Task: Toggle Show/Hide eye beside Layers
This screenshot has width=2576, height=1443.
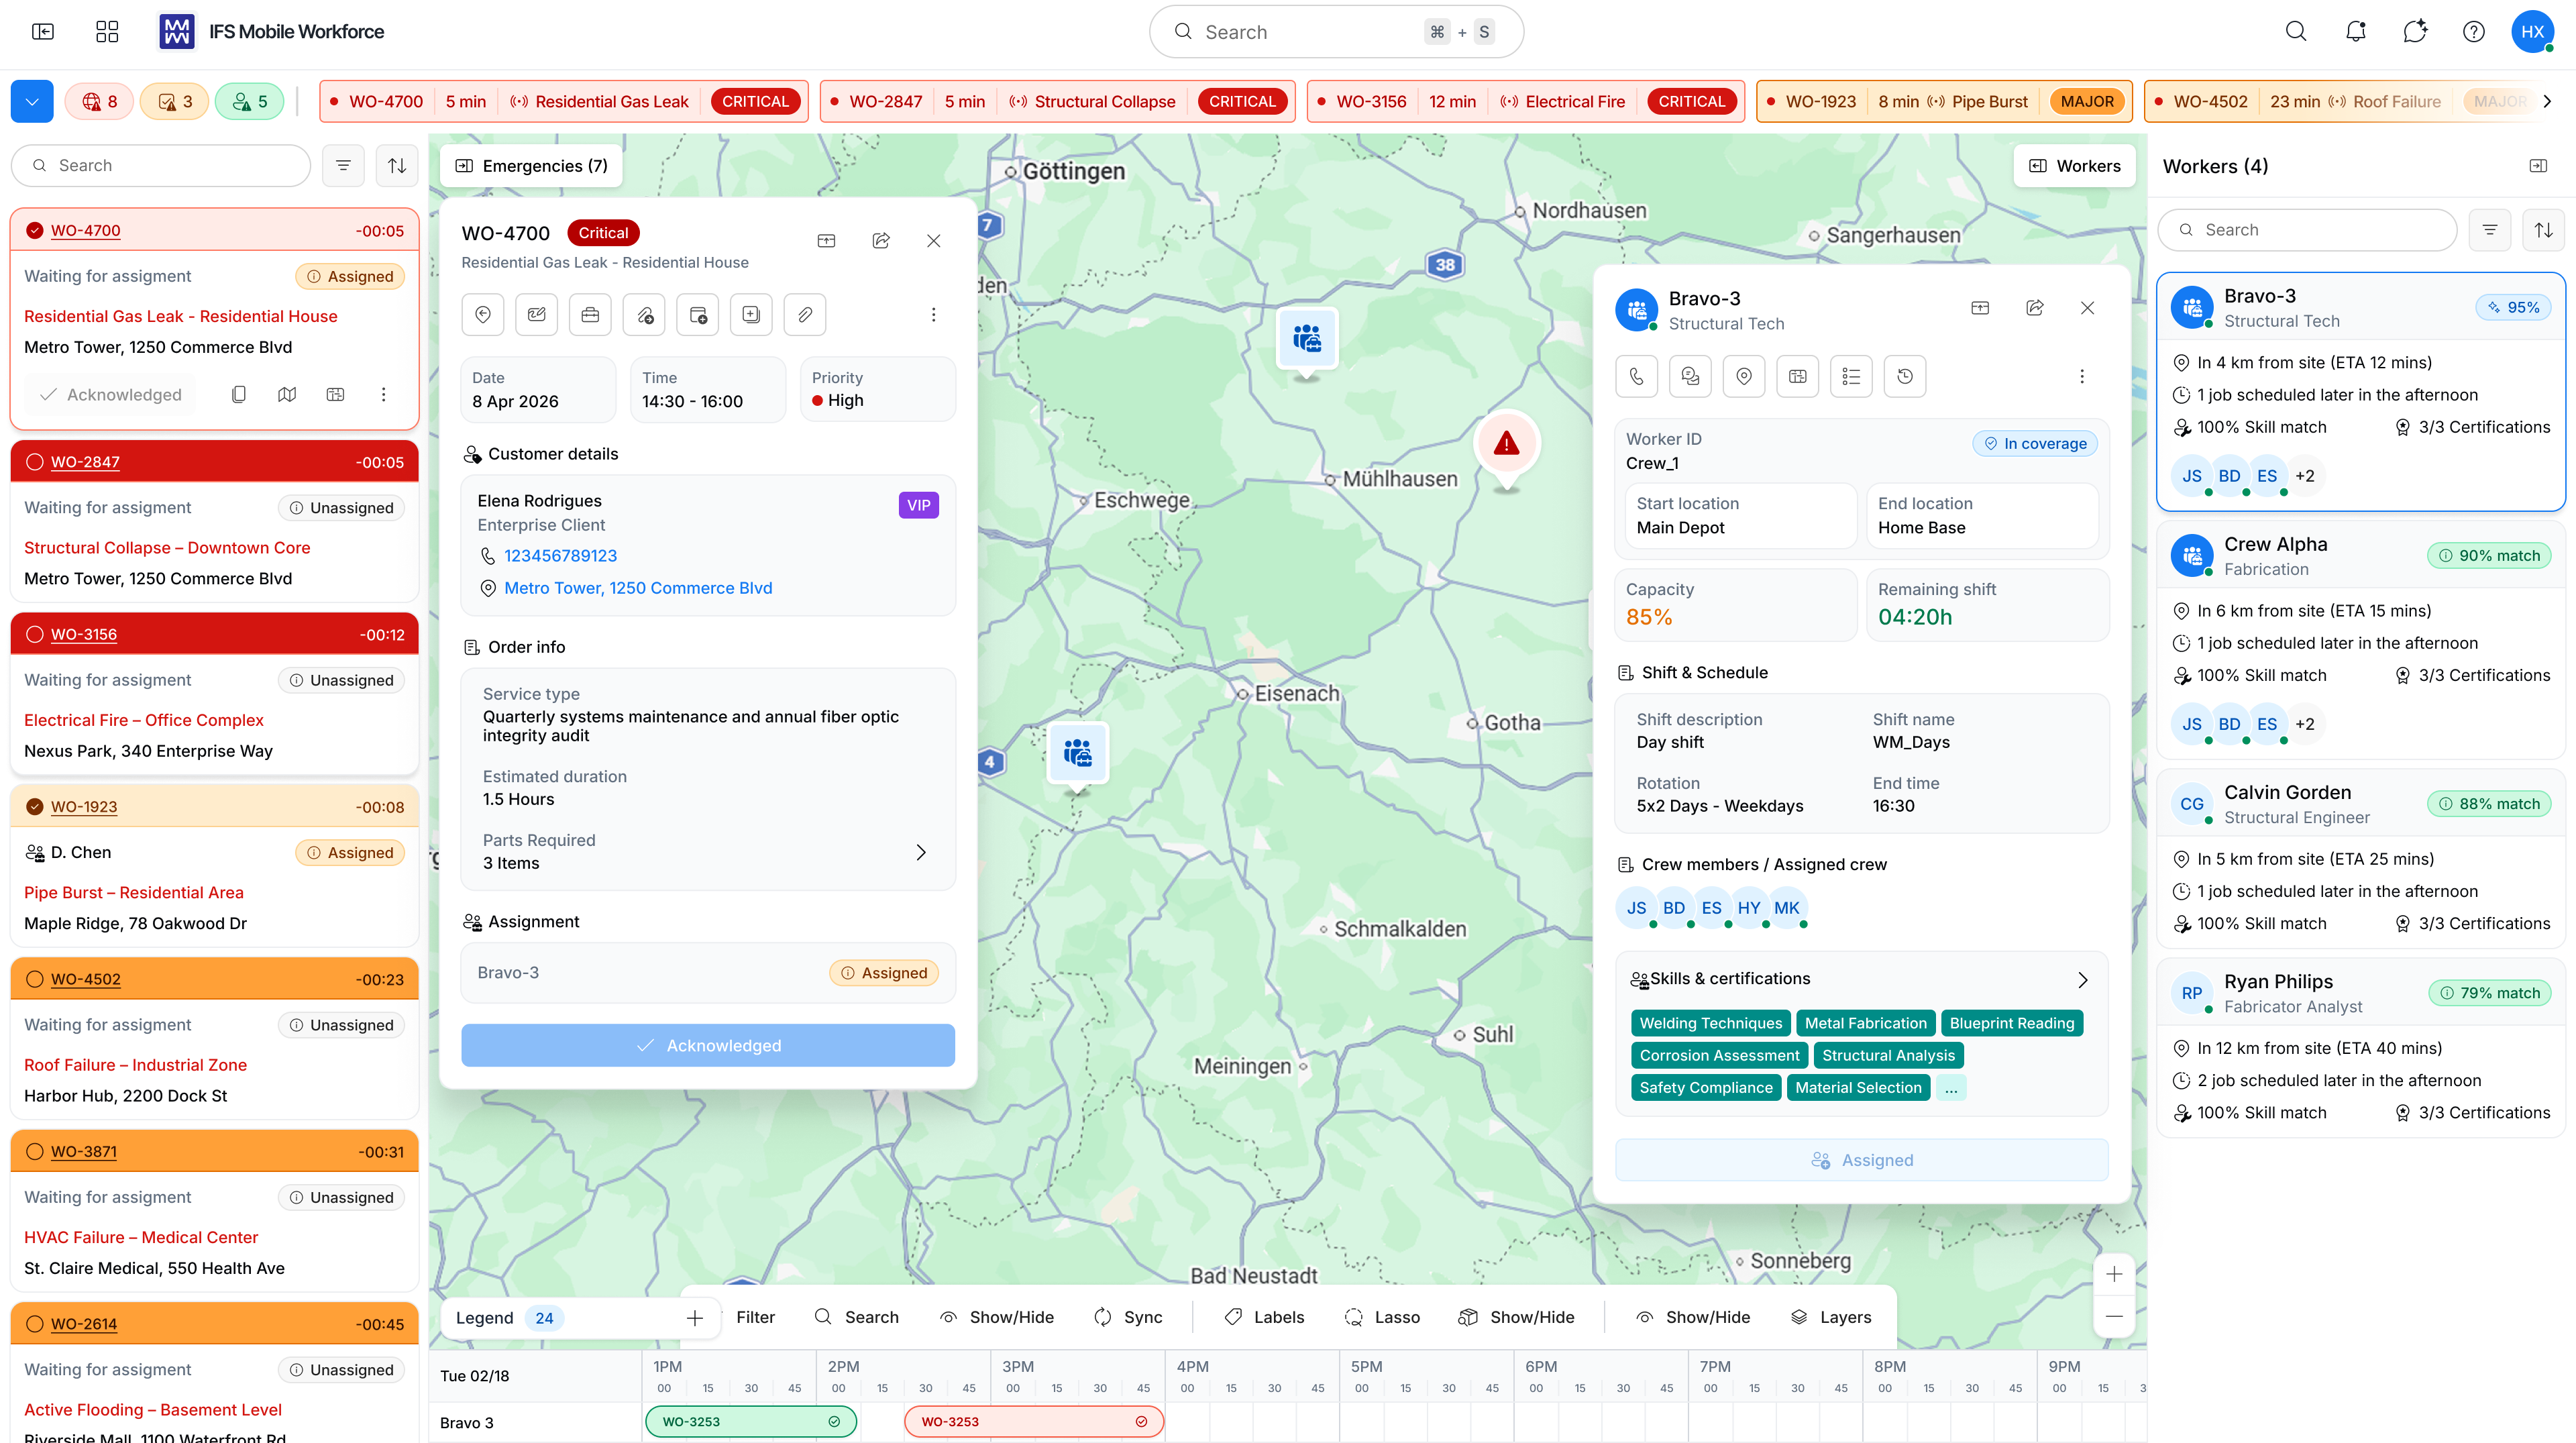Action: click(x=1693, y=1317)
